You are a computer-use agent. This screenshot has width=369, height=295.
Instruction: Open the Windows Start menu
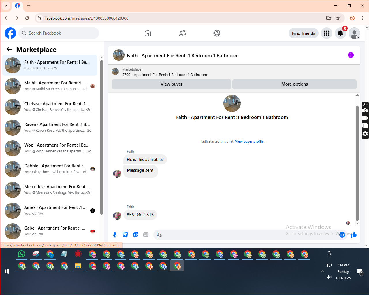click(x=7, y=271)
